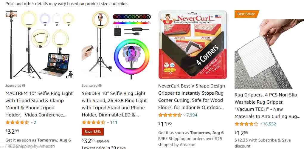Click the info icon beside SEBIDER Sponsored label
The image size is (304, 149).
[100, 85]
